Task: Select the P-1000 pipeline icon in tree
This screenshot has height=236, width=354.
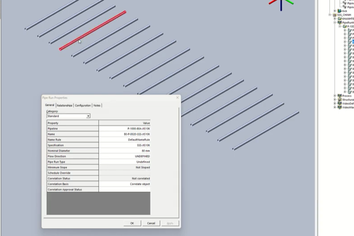Action: [x=344, y=26]
